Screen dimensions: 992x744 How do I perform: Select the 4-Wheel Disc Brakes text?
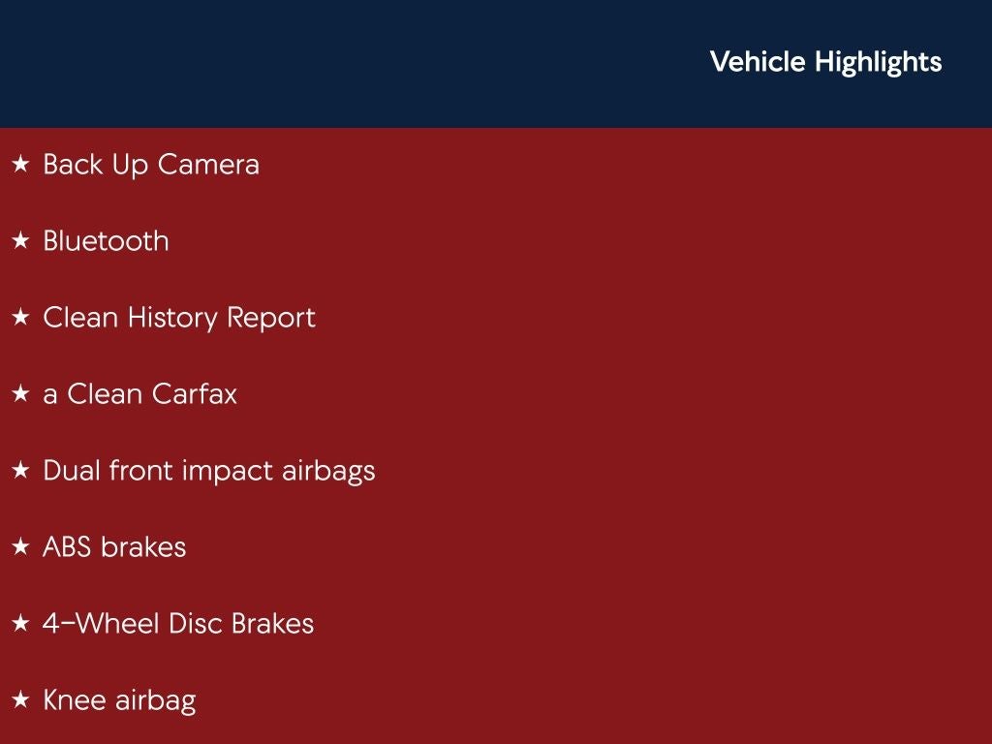pyautogui.click(x=178, y=624)
